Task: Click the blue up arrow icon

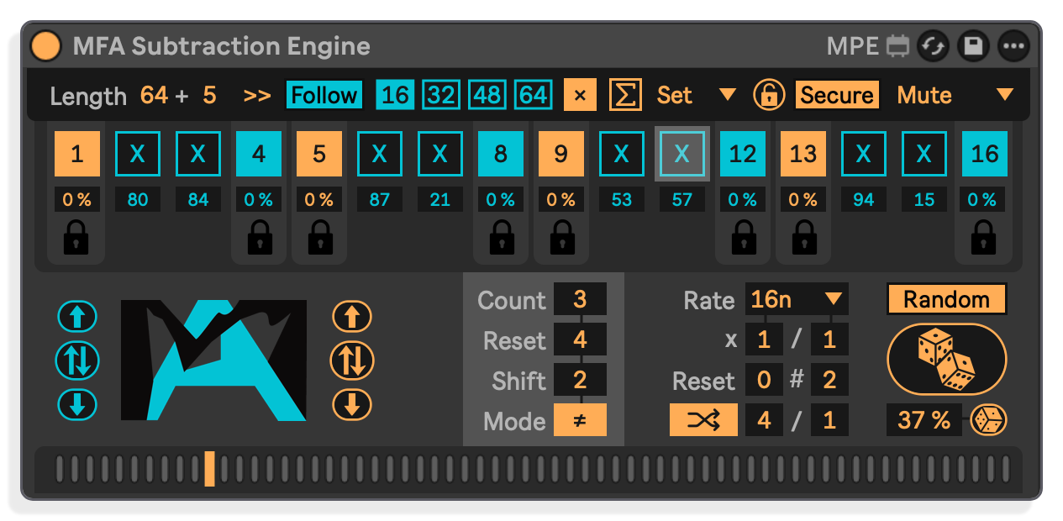Action: click(x=77, y=317)
